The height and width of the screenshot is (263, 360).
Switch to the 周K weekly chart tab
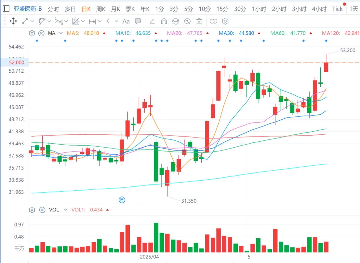click(x=100, y=9)
